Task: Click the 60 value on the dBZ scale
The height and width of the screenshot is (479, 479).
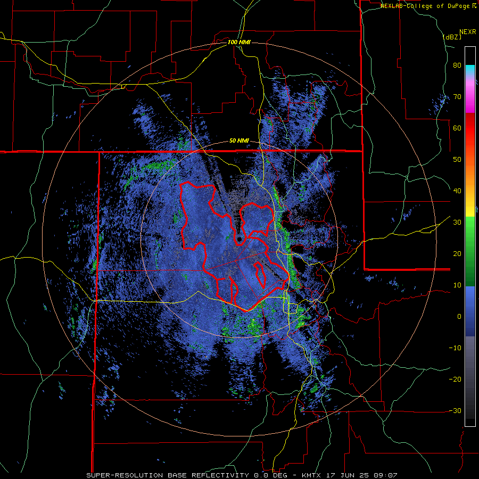Action: tap(457, 128)
